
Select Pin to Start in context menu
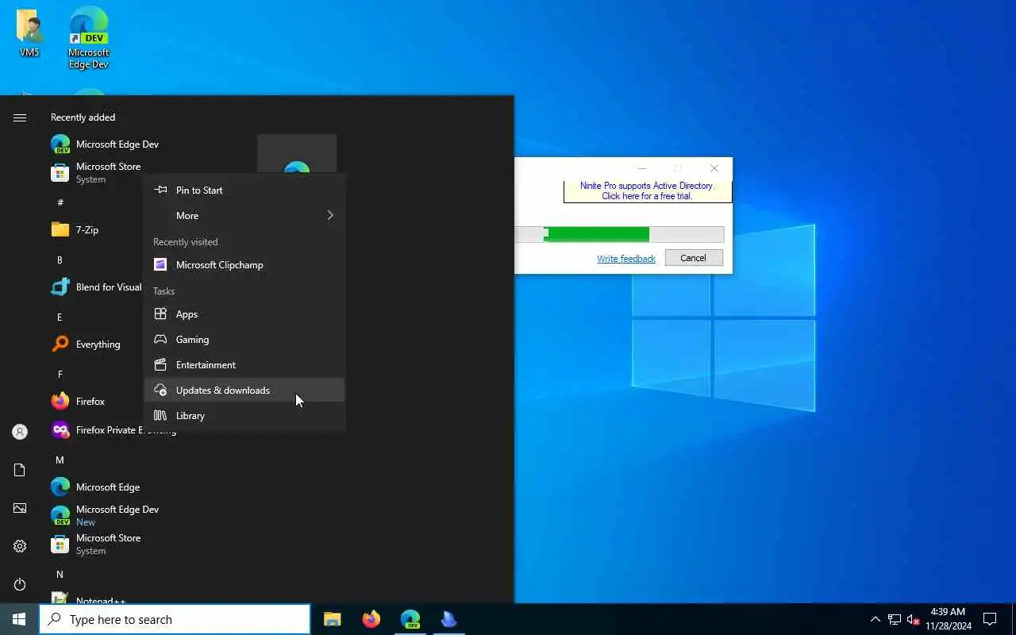click(x=244, y=190)
